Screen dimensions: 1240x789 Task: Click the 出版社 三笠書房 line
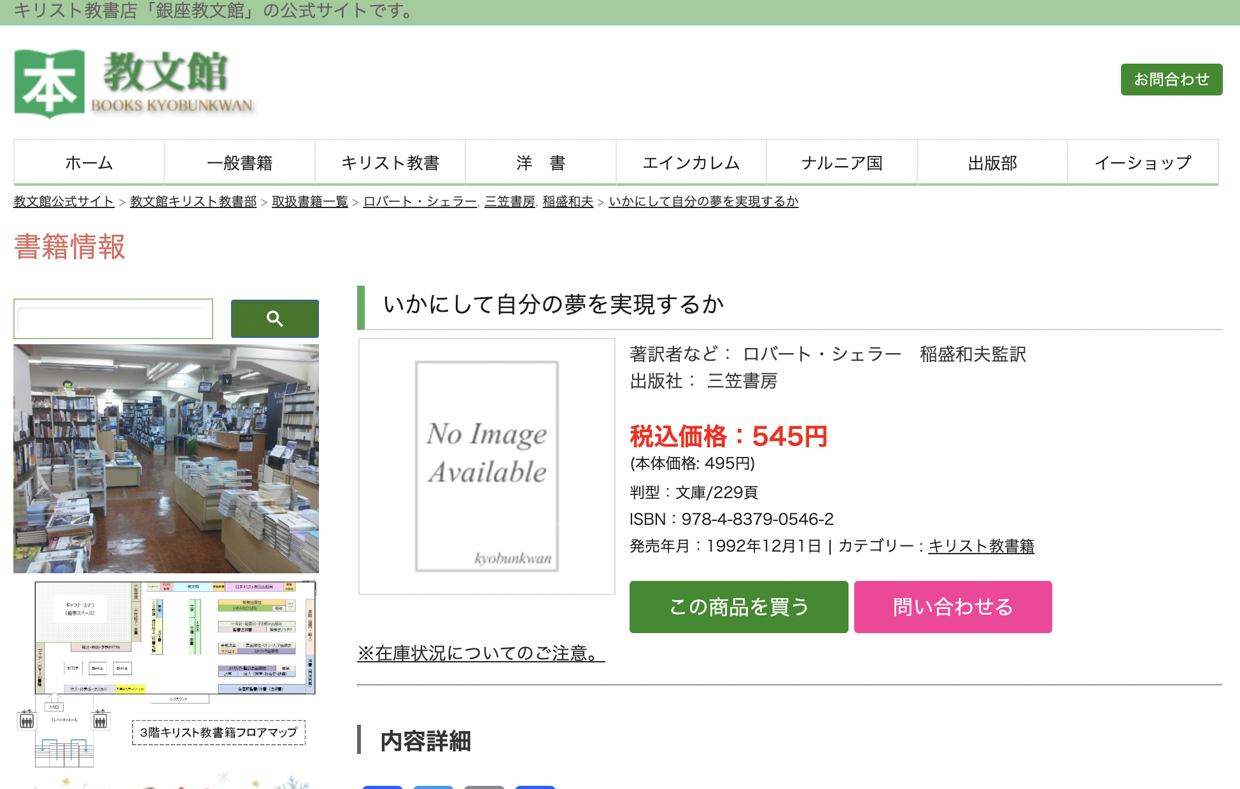[703, 381]
